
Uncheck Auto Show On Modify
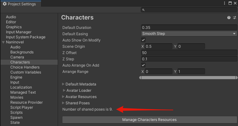(144, 40)
